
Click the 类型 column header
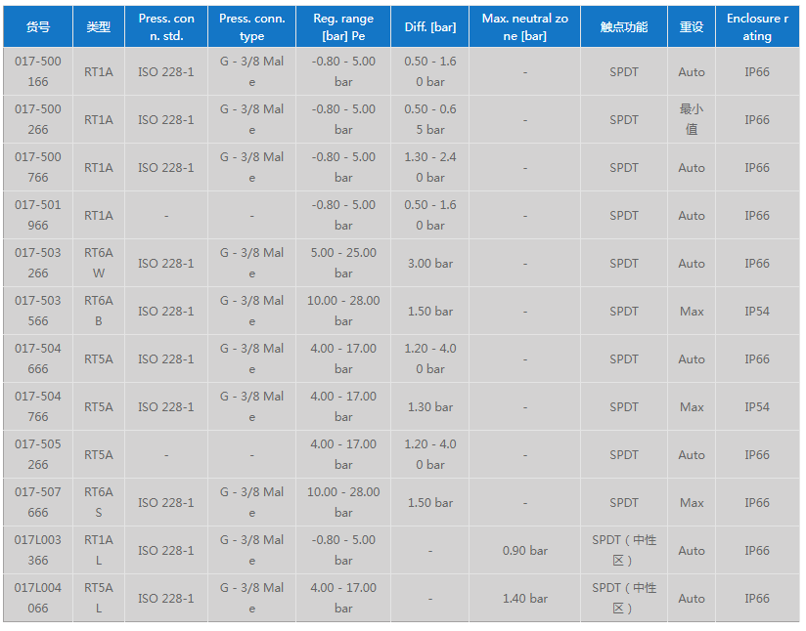point(98,27)
